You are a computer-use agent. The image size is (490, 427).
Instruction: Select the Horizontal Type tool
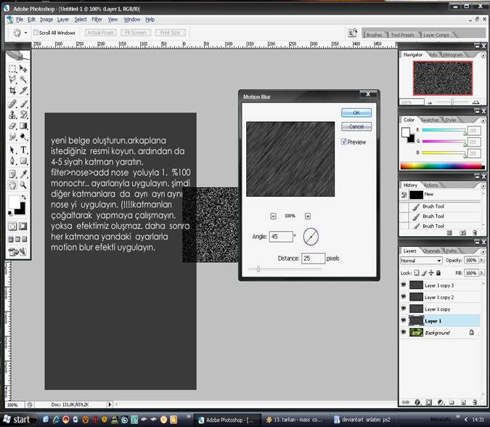point(23,150)
